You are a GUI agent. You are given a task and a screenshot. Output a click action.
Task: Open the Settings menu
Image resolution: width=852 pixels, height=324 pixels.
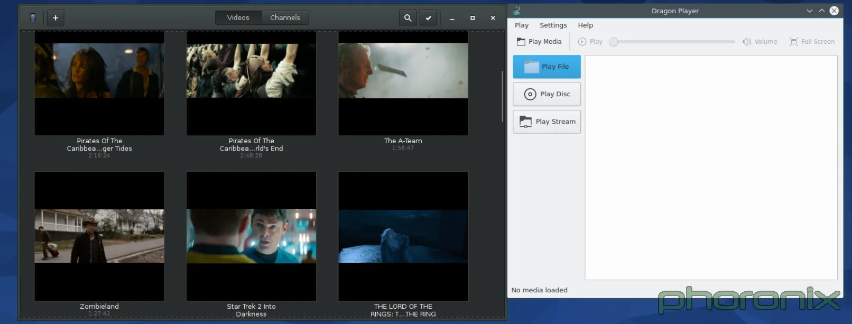point(553,25)
